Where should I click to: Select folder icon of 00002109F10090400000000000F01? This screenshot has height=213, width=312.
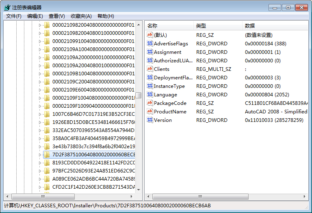47,106
